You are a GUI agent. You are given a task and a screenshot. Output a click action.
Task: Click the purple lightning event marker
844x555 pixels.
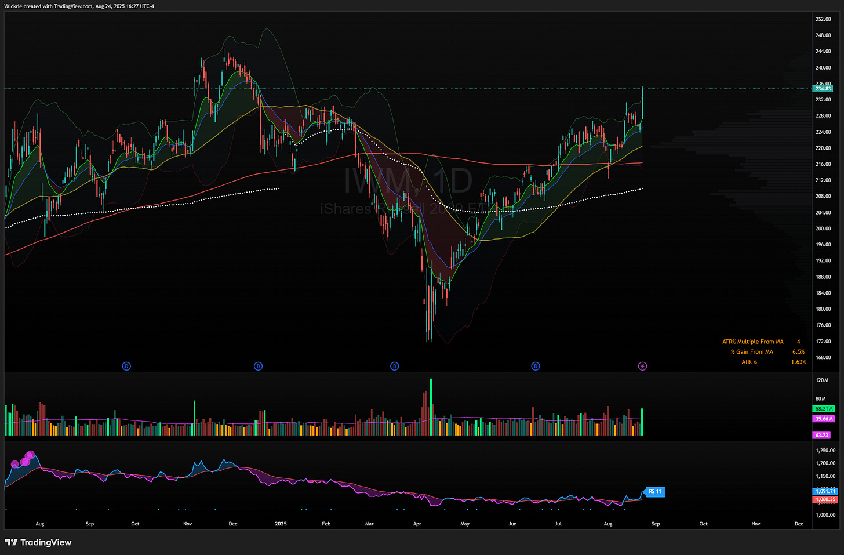coord(642,366)
